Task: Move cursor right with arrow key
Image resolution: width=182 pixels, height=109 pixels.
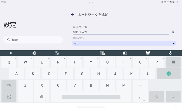Action: (173, 97)
